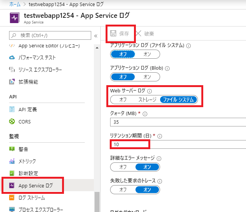Image resolution: width=246 pixels, height=212 pixels.
Task: Click the API 定義 document icon
Action: click(x=12, y=109)
